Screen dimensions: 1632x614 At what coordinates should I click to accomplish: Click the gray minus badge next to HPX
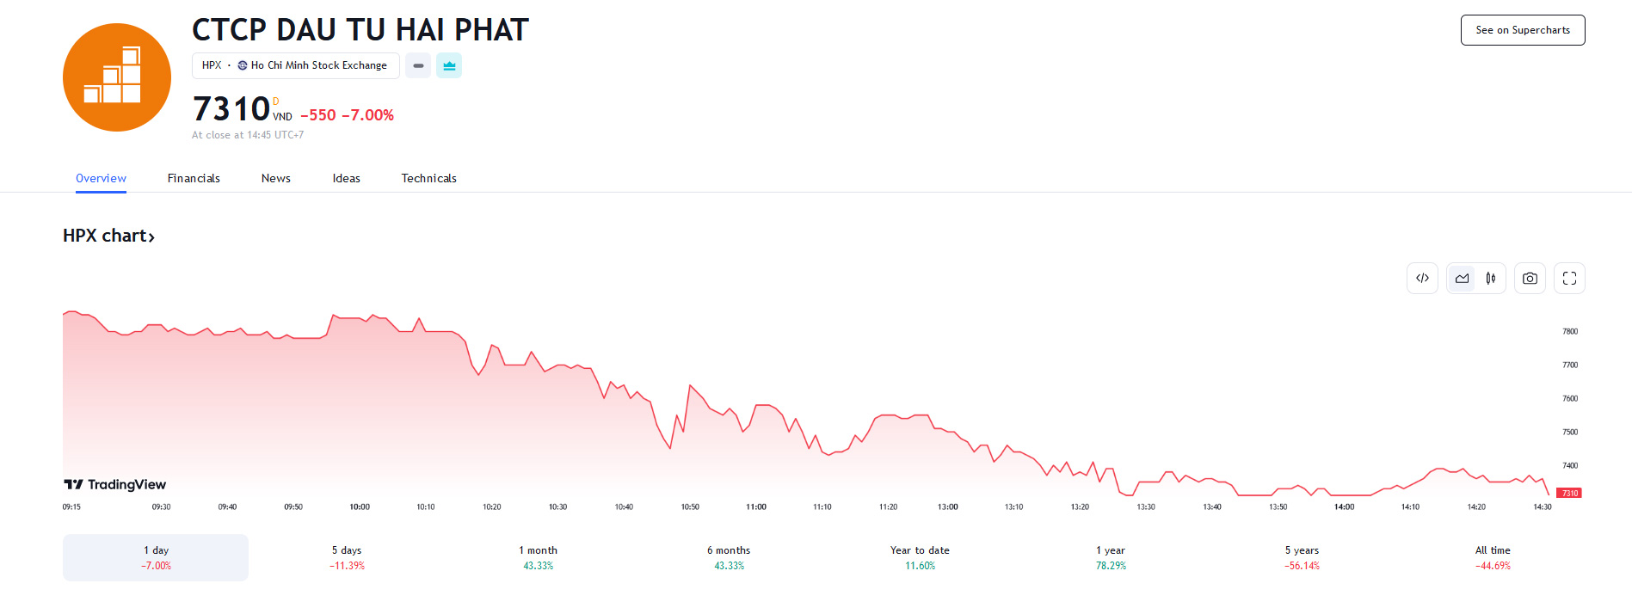[x=417, y=65]
